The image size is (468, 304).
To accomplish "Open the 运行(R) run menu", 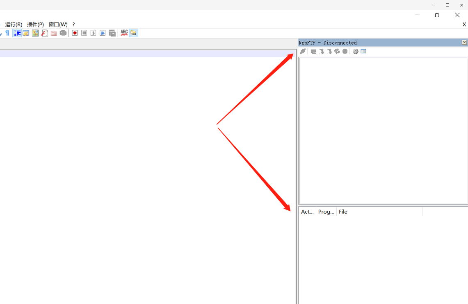I will pos(13,24).
